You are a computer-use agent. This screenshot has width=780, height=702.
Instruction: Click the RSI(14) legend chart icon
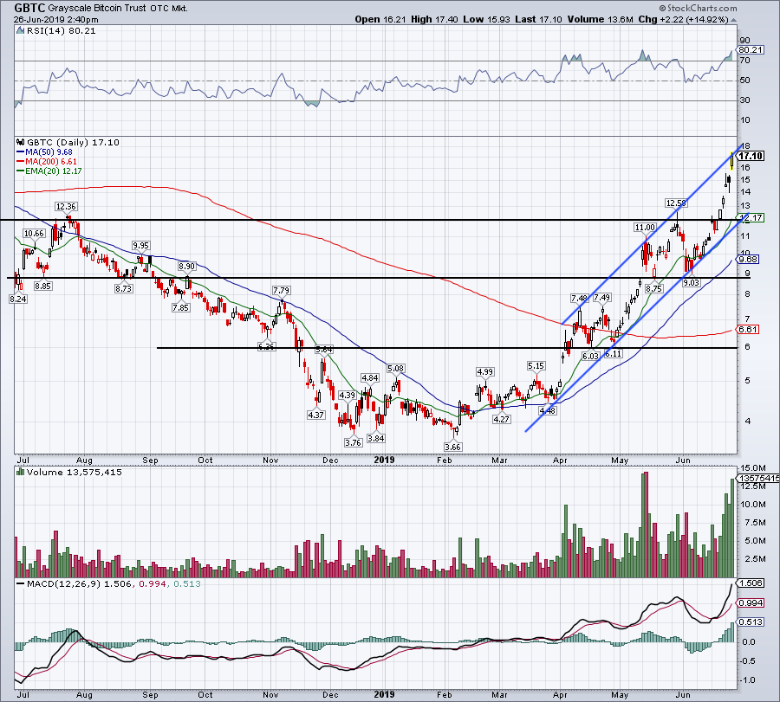(20, 31)
